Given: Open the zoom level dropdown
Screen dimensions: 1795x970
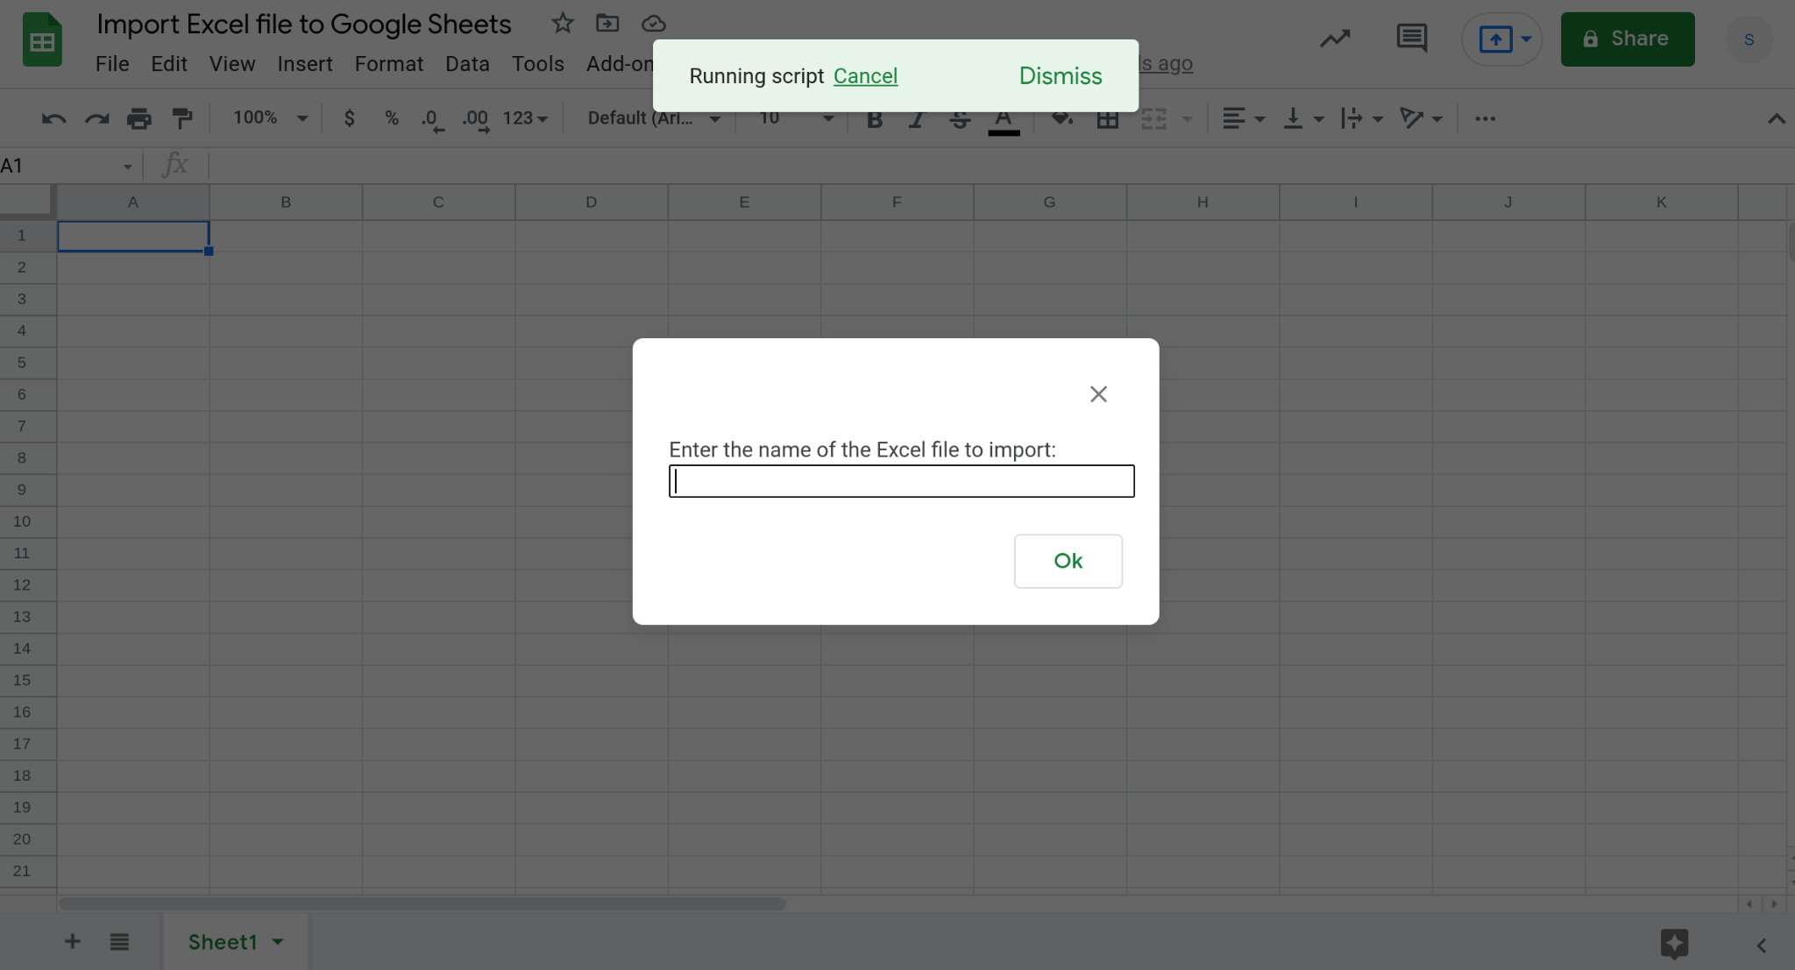Looking at the screenshot, I should click(269, 117).
